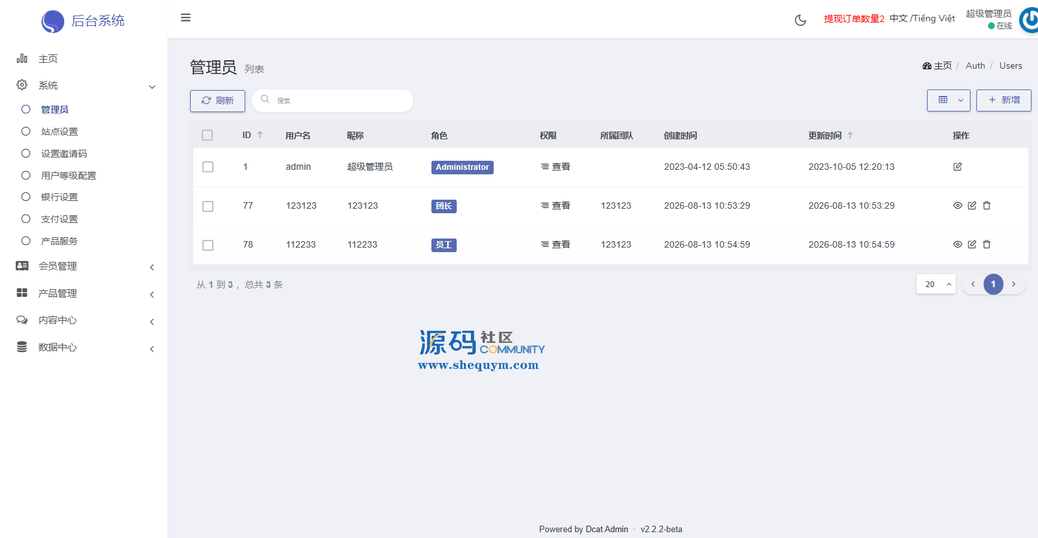Edit the admin row with pencil icon
1038x538 pixels.
(958, 167)
